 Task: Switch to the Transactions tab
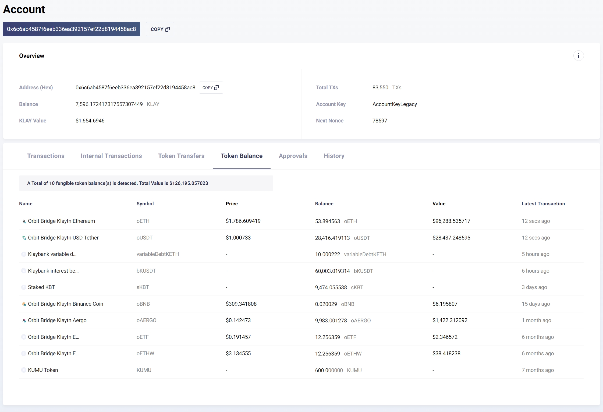coord(46,156)
